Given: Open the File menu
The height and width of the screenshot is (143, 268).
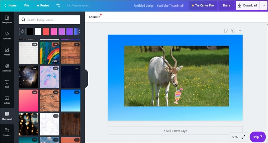Looking at the screenshot, I should click(26, 5).
